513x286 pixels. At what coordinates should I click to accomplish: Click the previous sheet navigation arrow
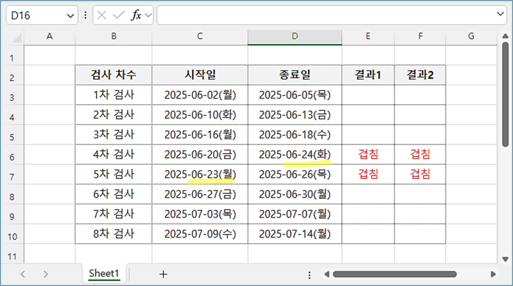[23, 274]
